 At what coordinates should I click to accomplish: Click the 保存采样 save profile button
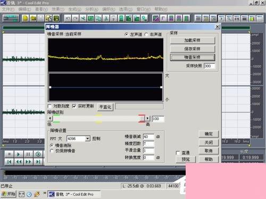[193, 49]
